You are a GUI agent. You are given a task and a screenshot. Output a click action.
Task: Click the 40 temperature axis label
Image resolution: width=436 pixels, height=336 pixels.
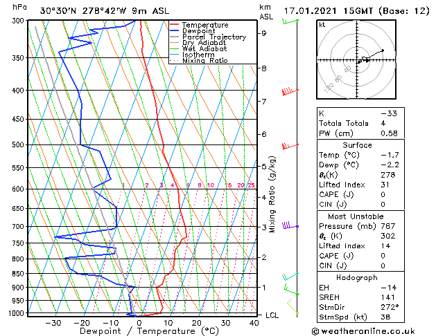[x=254, y=323]
